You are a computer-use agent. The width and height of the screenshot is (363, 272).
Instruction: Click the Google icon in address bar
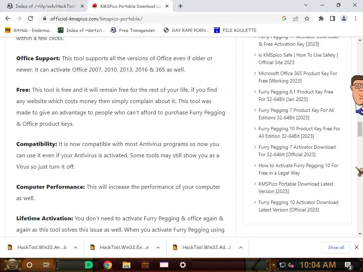tap(284, 18)
